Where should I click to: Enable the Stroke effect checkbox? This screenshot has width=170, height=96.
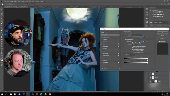pos(102,44)
